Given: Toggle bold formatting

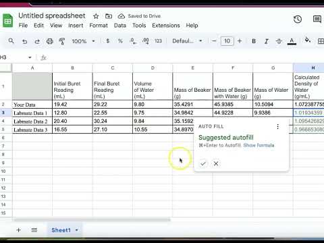Looking at the screenshot, I should (254, 41).
